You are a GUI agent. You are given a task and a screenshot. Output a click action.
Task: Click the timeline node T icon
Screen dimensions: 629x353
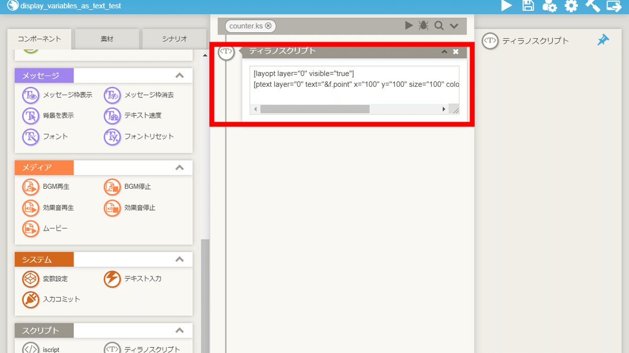click(226, 51)
